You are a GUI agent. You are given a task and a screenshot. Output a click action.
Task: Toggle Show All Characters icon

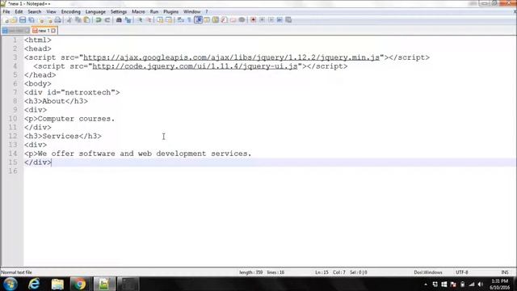pos(189,20)
